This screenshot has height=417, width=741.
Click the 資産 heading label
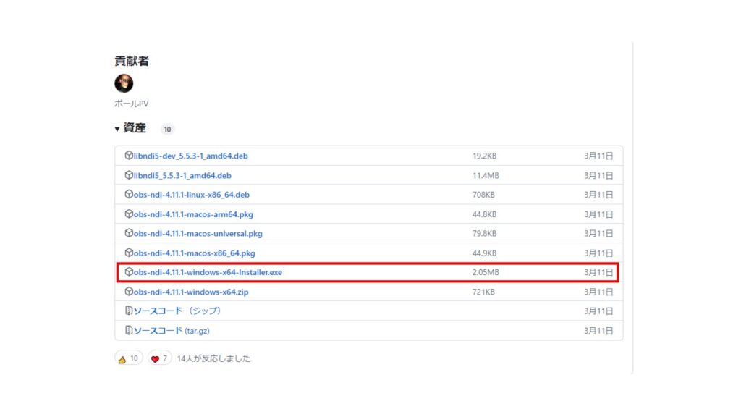click(135, 128)
